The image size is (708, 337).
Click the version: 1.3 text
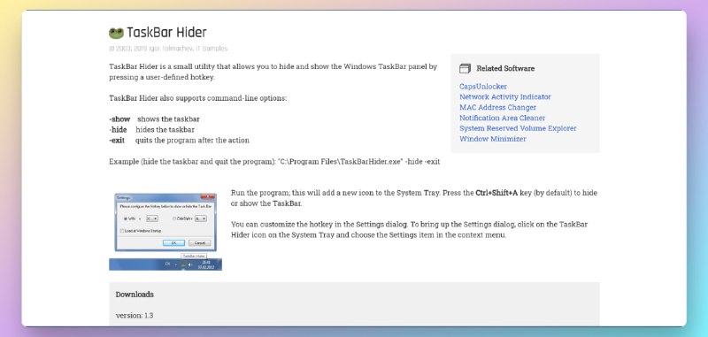135,316
